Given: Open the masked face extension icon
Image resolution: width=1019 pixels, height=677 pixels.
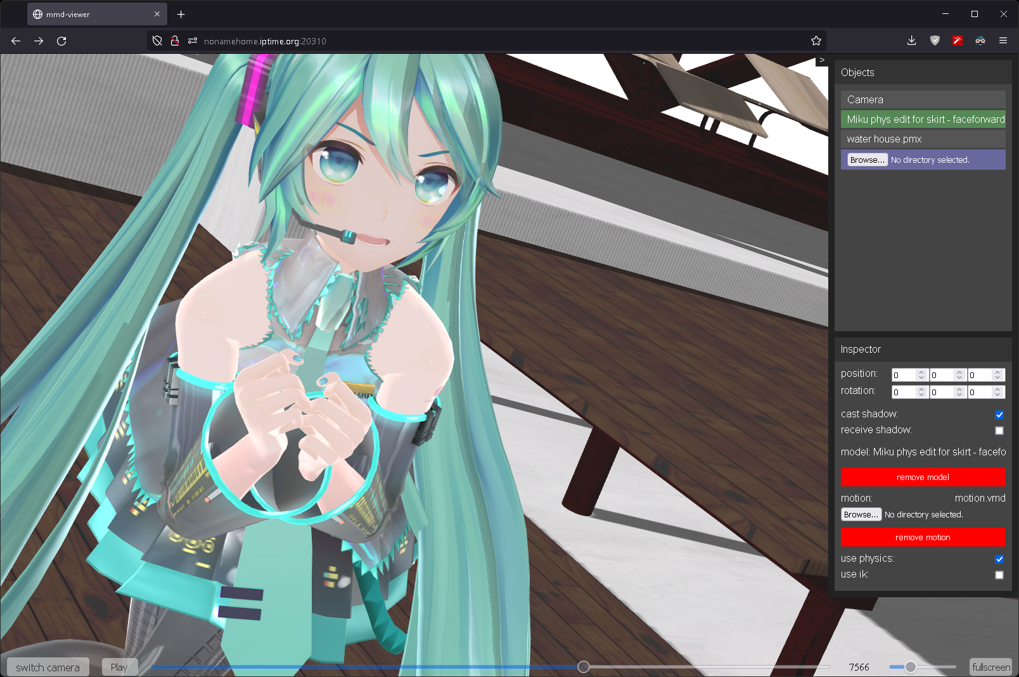Looking at the screenshot, I should [980, 41].
